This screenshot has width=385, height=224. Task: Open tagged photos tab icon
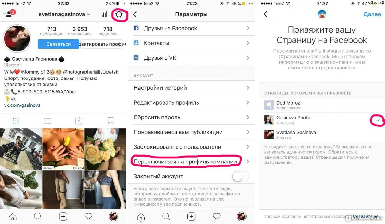(x=79, y=121)
